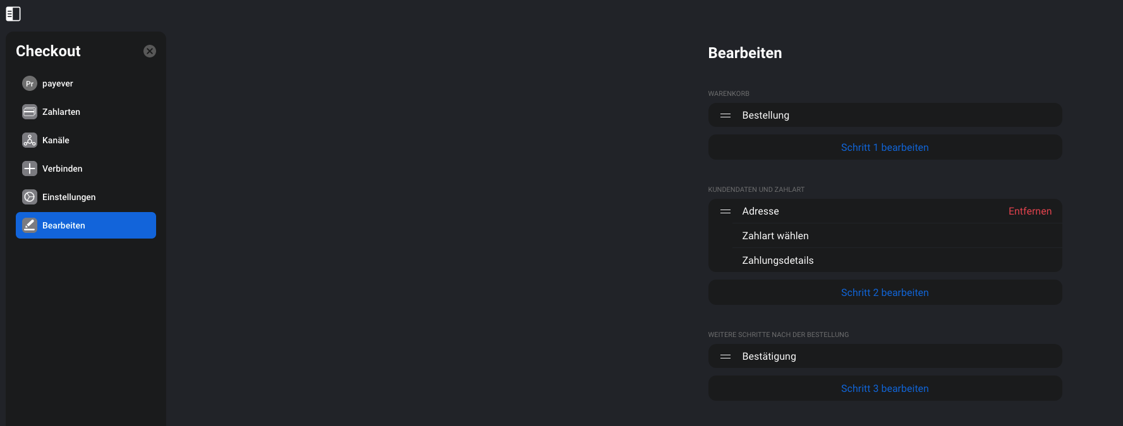
Task: Click Schritt 3 bearbeiten
Action: tap(885, 388)
